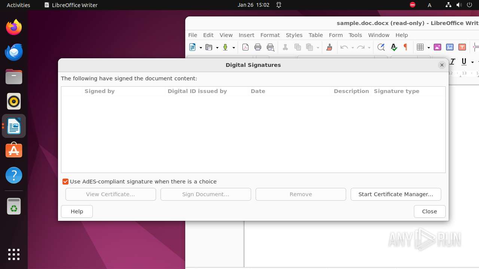Open the Styles menu

point(294,35)
